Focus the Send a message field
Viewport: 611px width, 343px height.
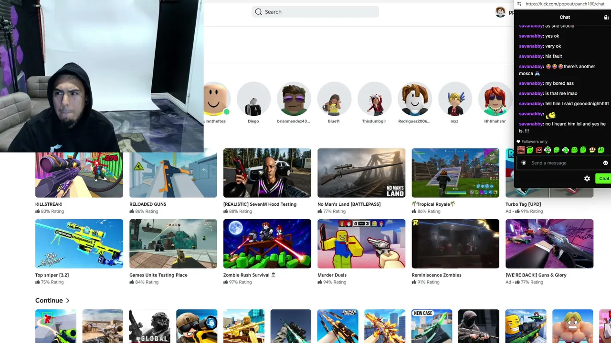click(564, 163)
